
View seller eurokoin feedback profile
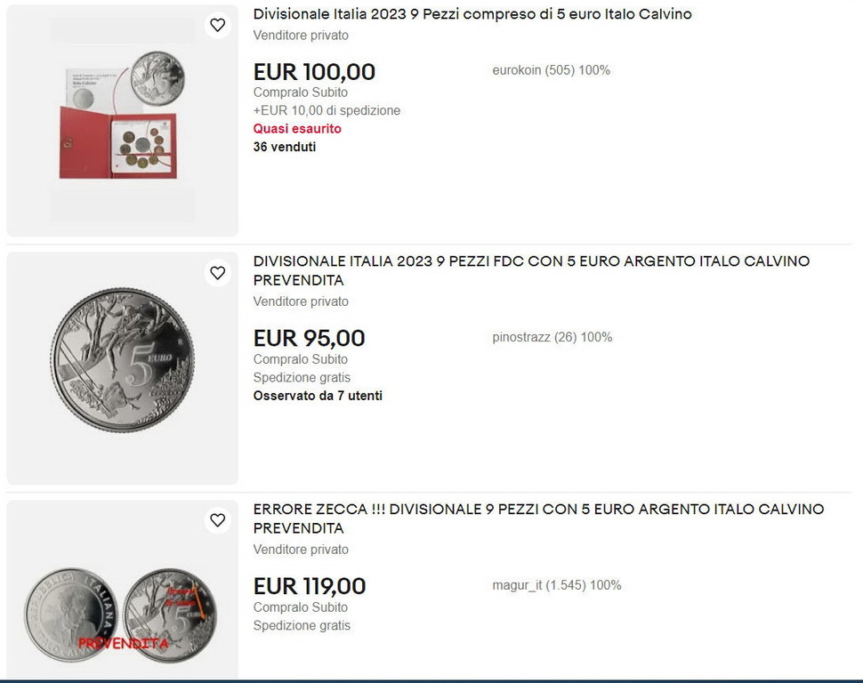pos(551,70)
